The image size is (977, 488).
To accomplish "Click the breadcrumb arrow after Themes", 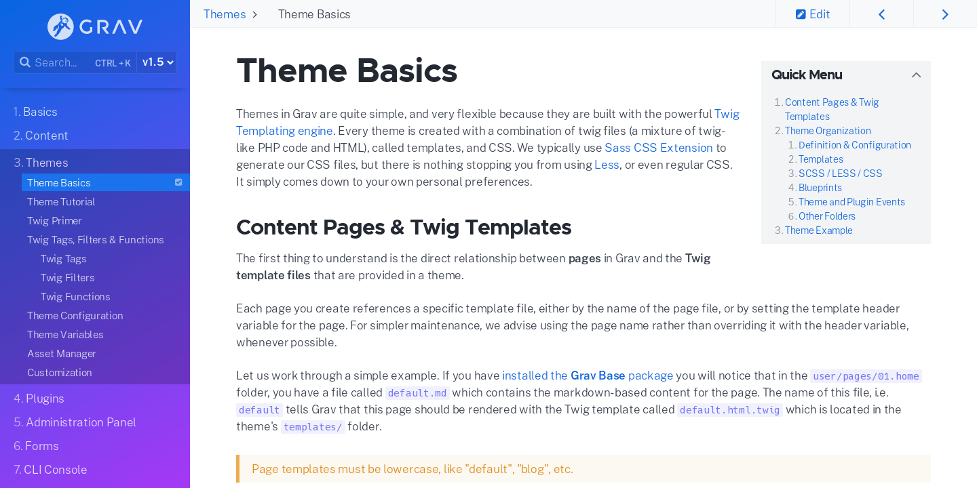I will [x=254, y=14].
